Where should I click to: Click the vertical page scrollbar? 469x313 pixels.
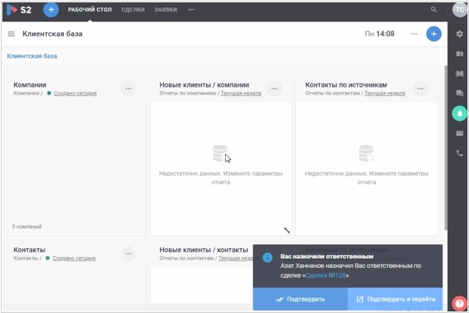(x=446, y=148)
